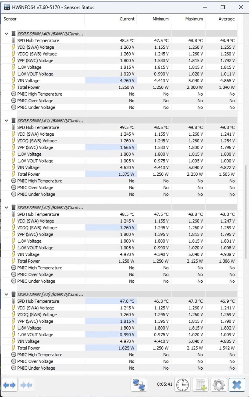The width and height of the screenshot is (249, 397).
Task: Collapse the DDR5 DIMM [#0] sensor group
Action: coord(6,34)
